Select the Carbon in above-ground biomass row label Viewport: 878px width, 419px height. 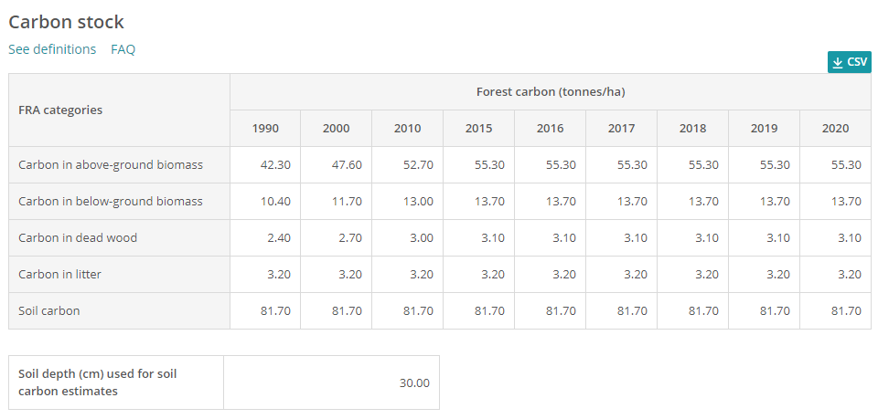pos(111,165)
